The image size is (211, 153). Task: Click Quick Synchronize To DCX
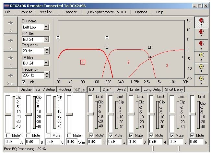point(106,12)
